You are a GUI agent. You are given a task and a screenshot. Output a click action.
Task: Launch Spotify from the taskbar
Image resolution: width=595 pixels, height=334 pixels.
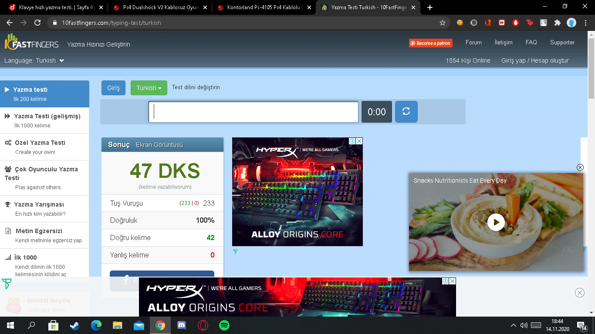[x=224, y=325]
